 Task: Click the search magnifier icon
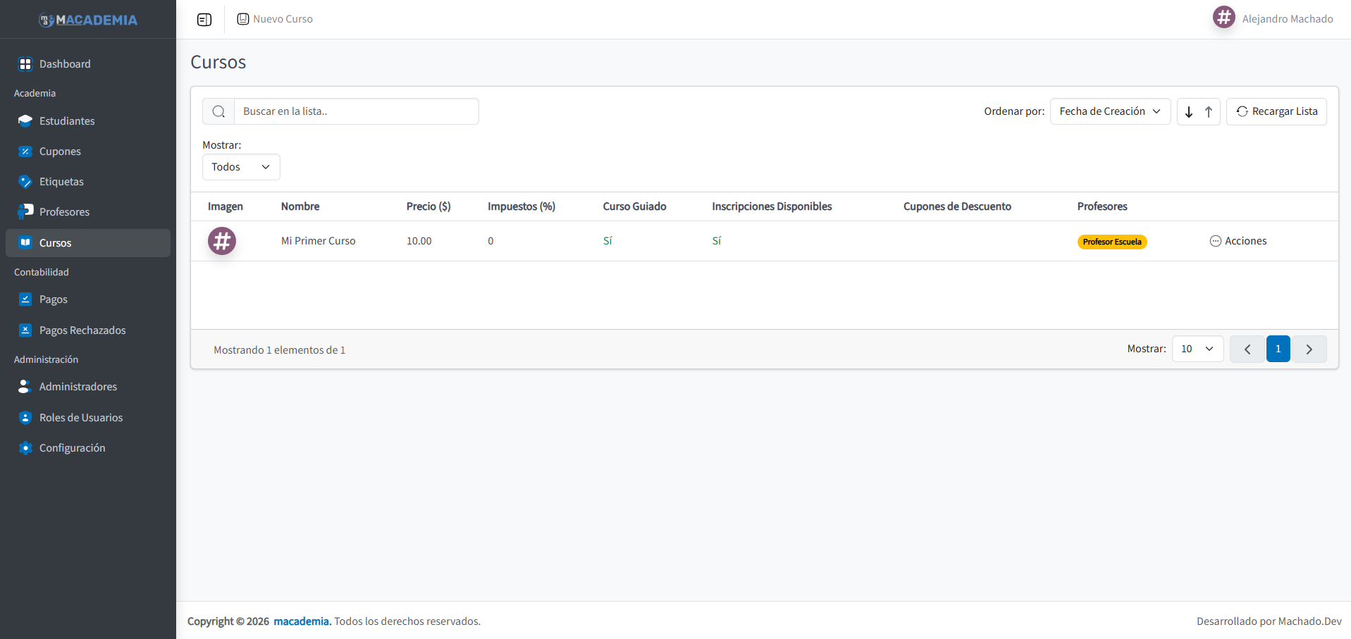click(218, 111)
